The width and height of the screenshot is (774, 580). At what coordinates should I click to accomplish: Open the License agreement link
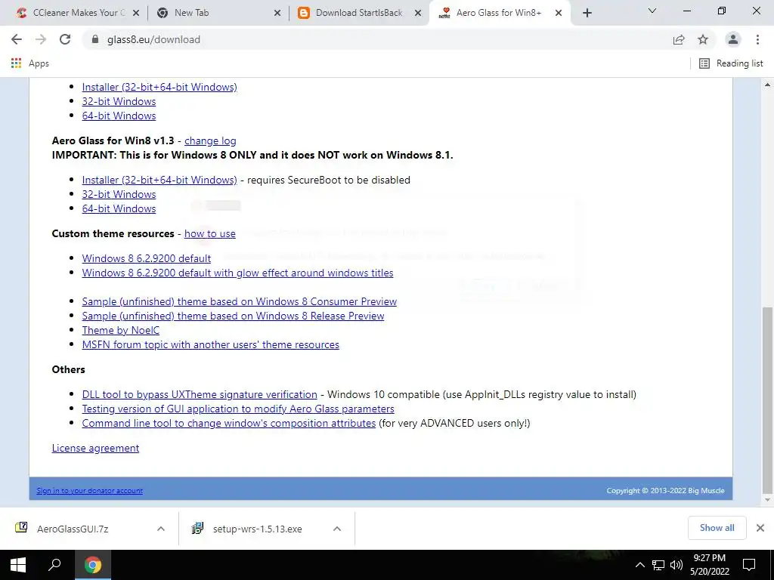[x=95, y=448]
